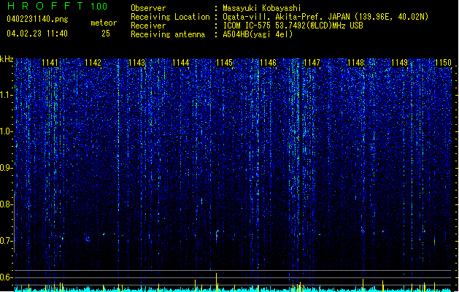Screen dimensions: 459x292
Task: Click time marker 1147
Action: 312,63
